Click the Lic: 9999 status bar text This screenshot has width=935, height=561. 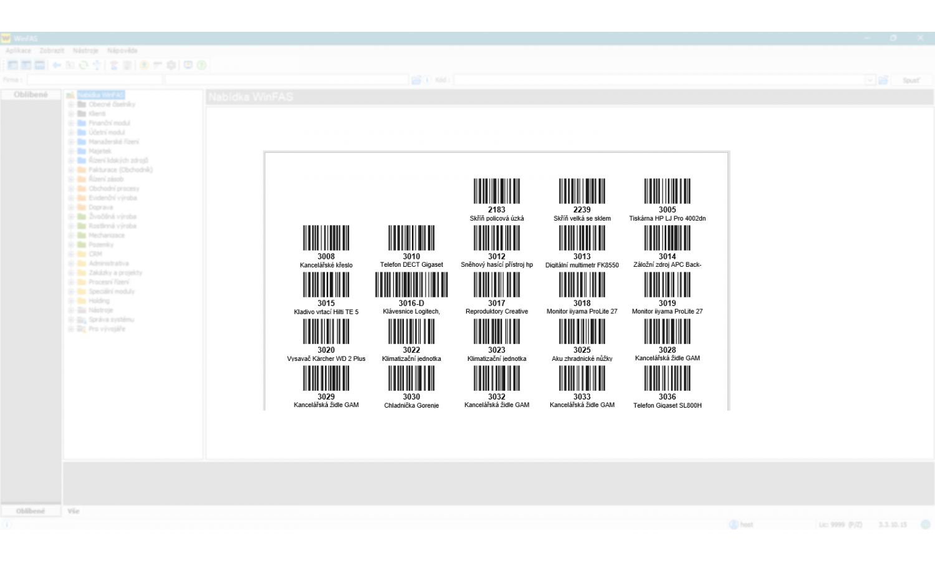pos(840,525)
